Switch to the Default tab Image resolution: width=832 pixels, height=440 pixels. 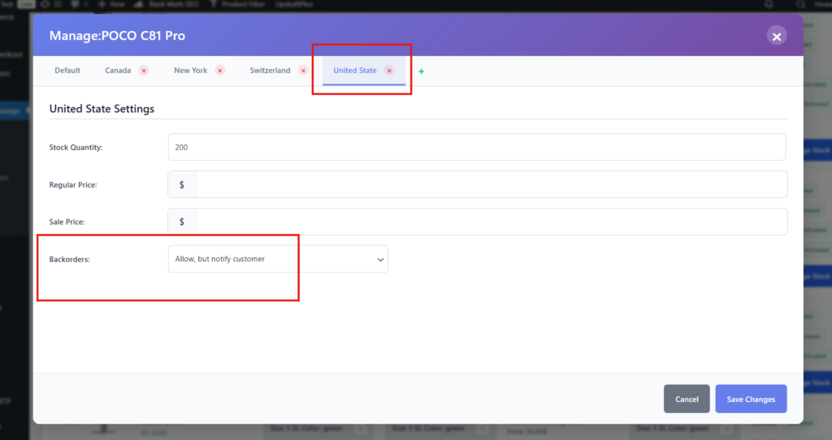tap(67, 71)
